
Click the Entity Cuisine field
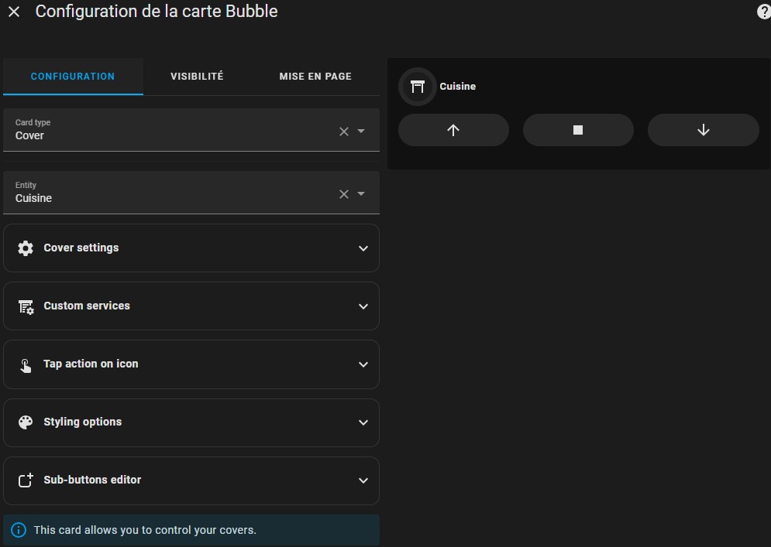191,193
